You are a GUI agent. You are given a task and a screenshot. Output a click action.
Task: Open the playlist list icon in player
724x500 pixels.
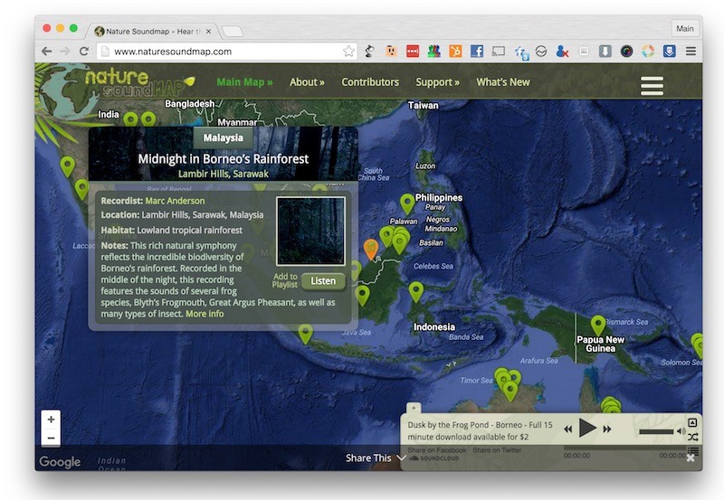tap(693, 450)
